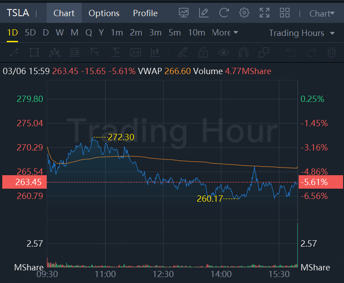Click the -5.61% change label on right axis

pyautogui.click(x=321, y=182)
